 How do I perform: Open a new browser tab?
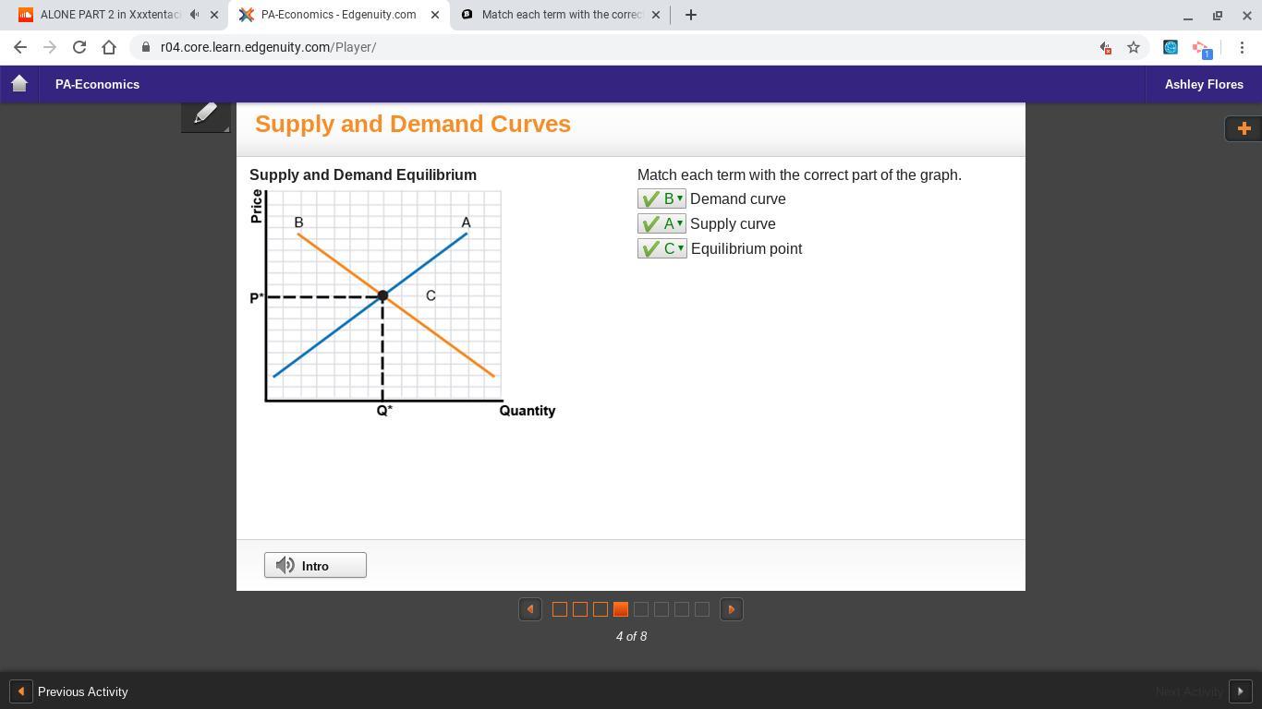tap(691, 15)
